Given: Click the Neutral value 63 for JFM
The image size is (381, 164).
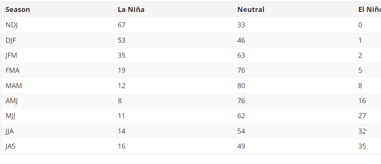Looking at the screenshot, I should (241, 55).
